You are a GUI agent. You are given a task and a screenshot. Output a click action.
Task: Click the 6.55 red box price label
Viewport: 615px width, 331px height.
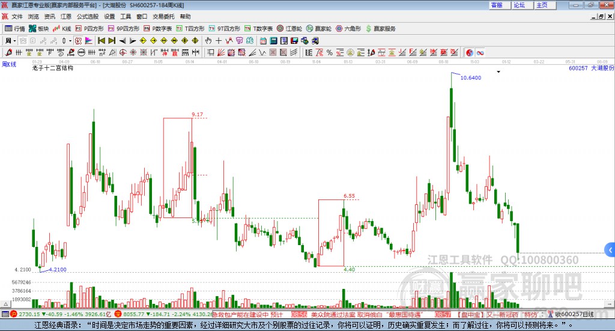pos(349,196)
